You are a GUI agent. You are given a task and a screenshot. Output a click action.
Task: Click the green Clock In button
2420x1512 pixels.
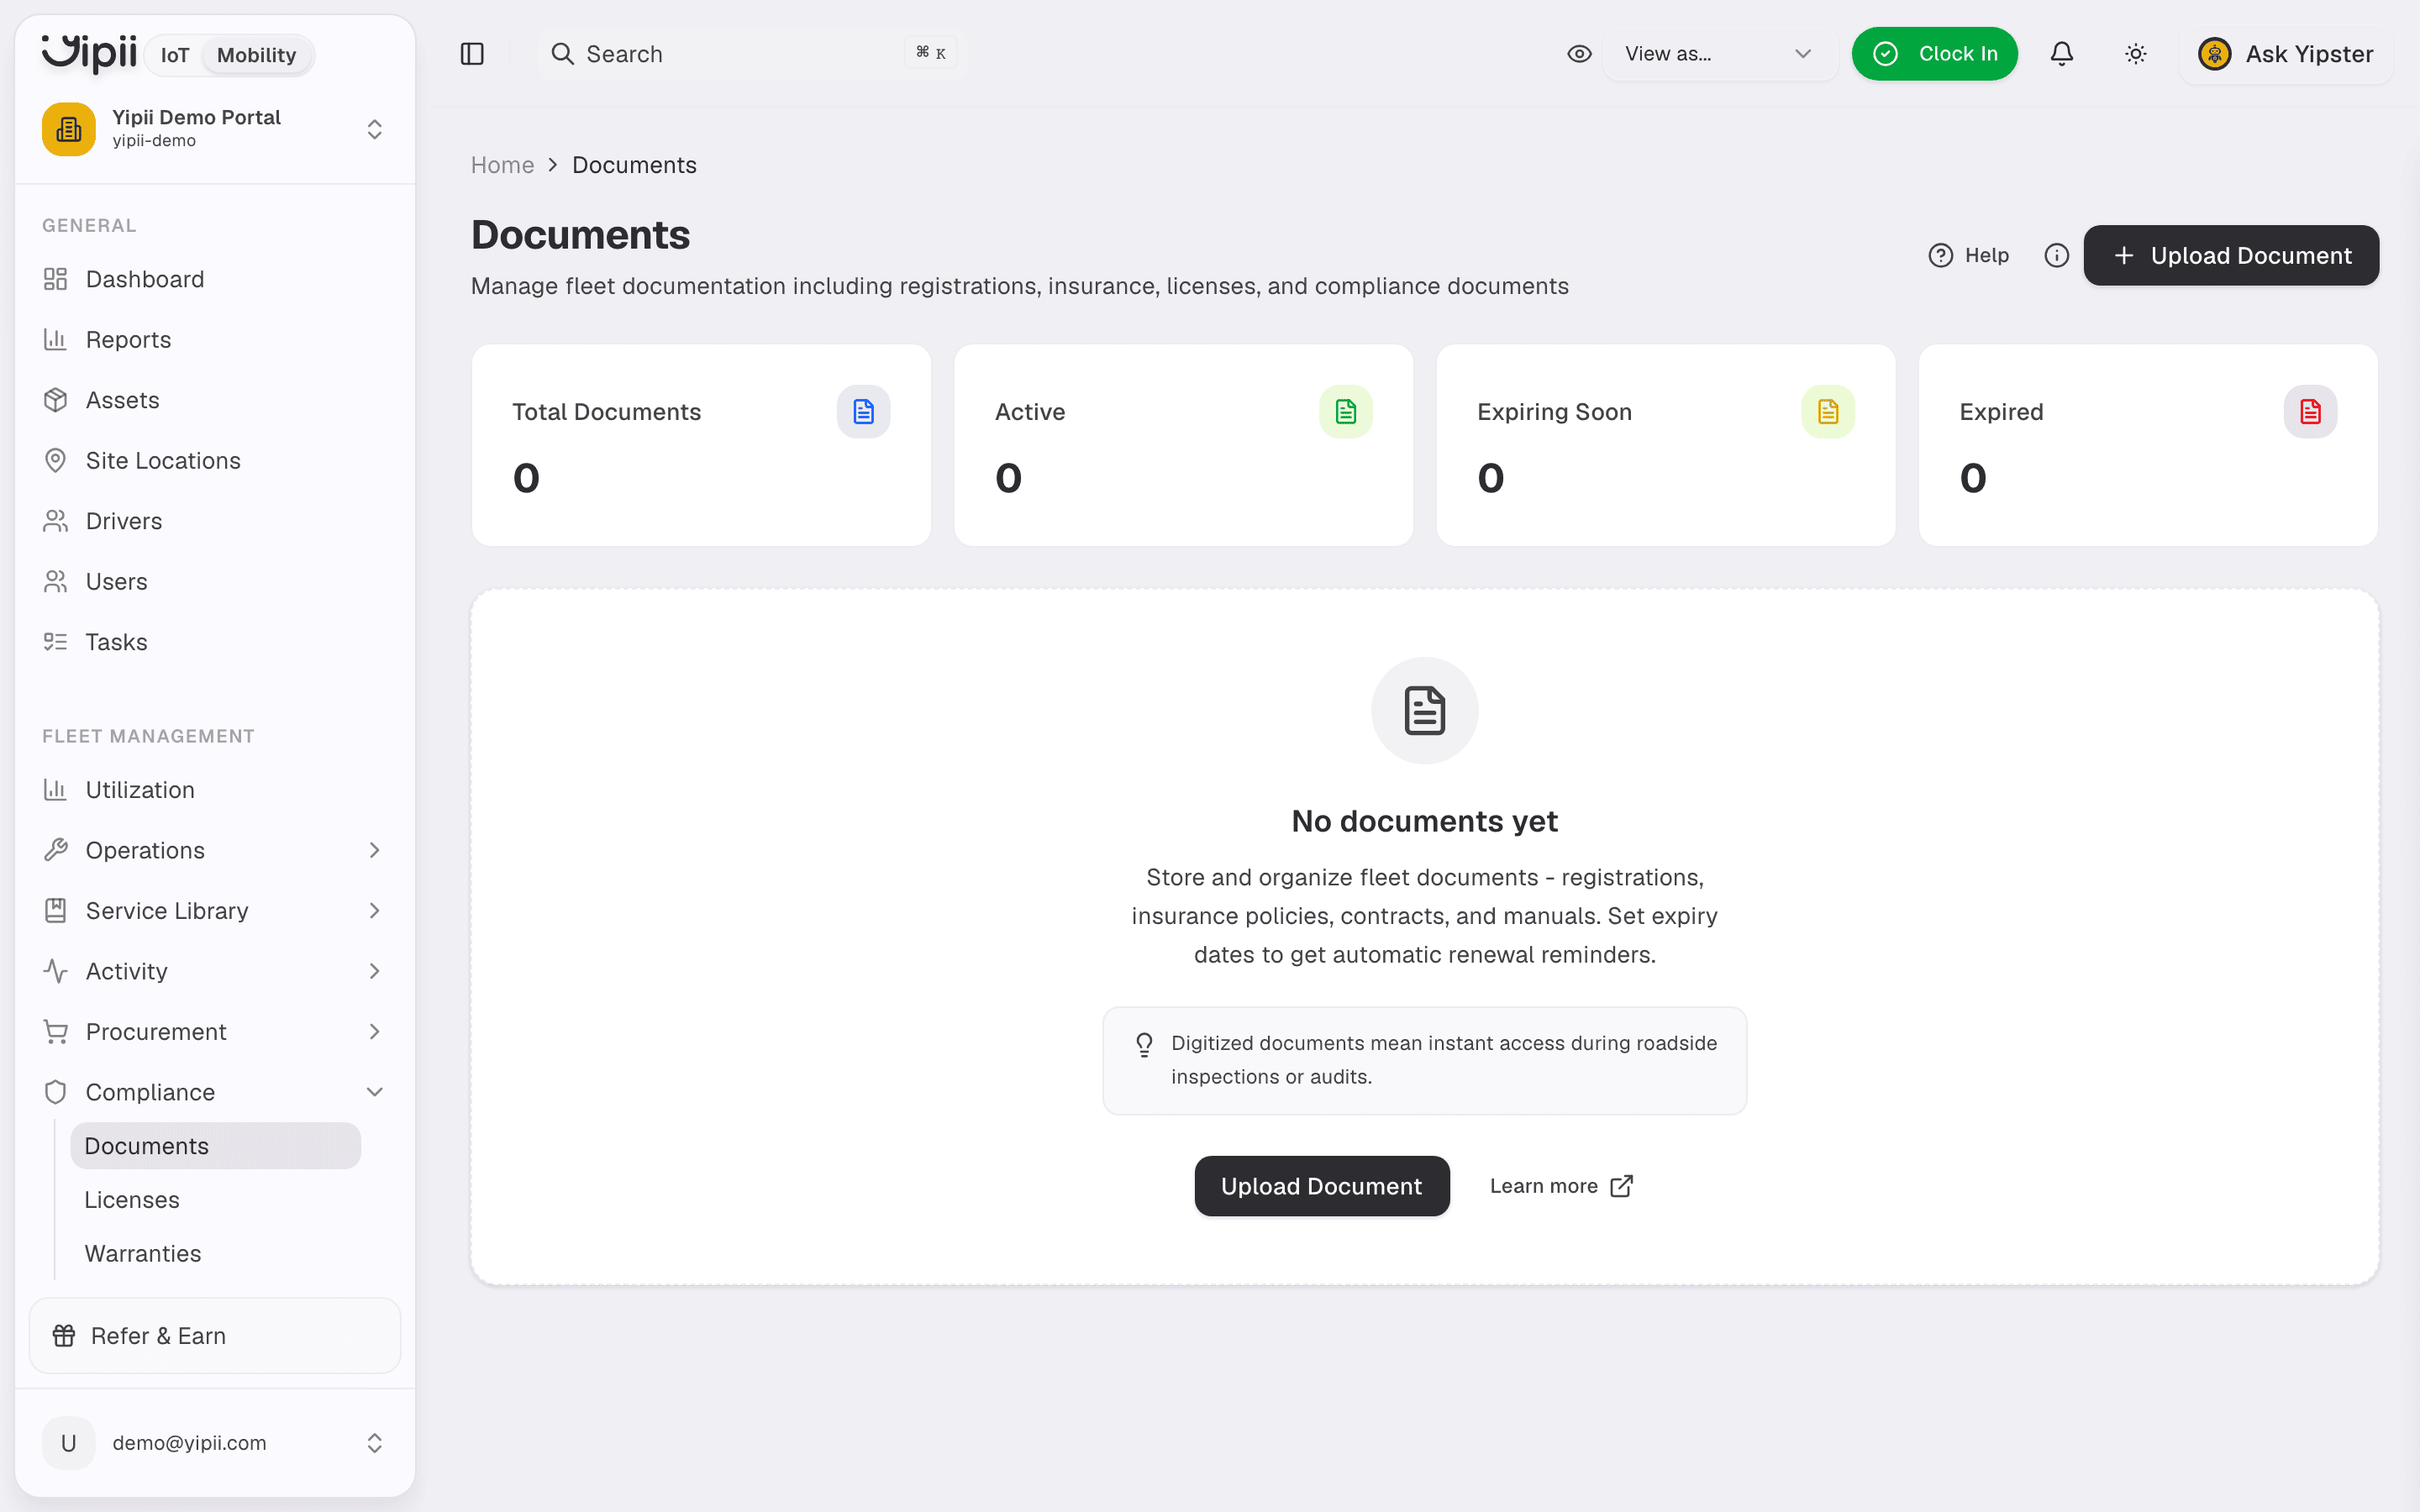1934,54
